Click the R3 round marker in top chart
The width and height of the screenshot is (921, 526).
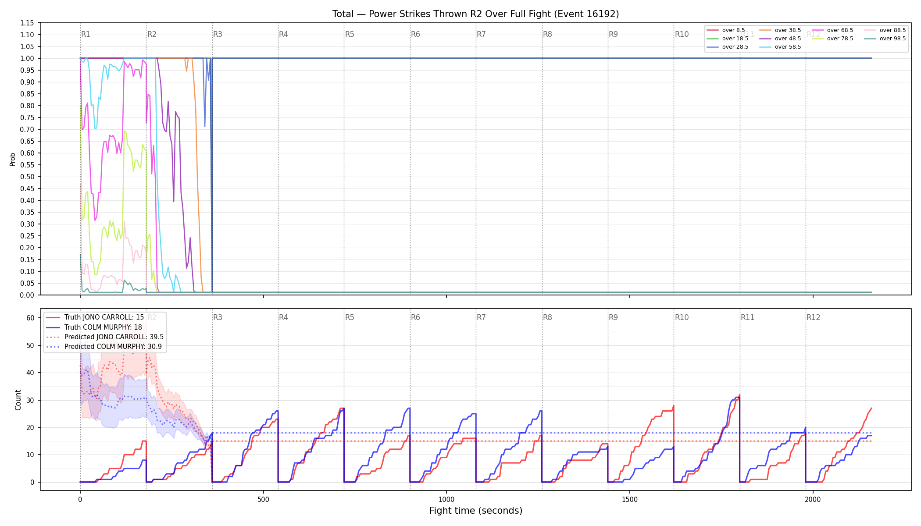click(x=218, y=34)
